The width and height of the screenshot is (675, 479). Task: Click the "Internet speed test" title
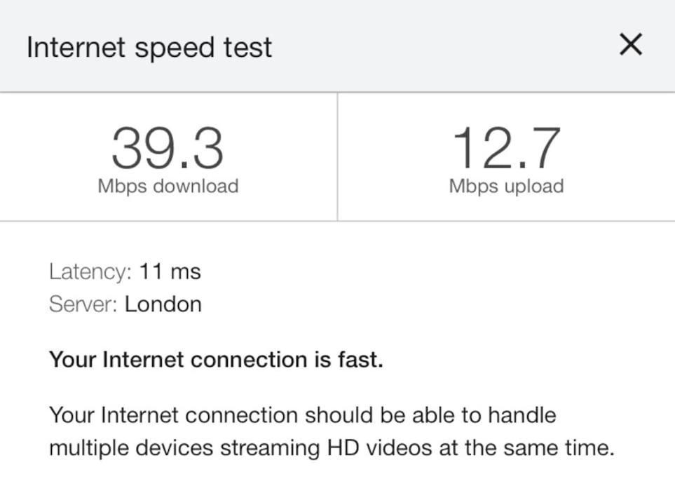(149, 47)
